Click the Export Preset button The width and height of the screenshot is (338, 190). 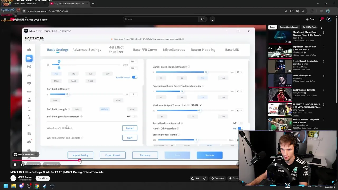coord(113,155)
